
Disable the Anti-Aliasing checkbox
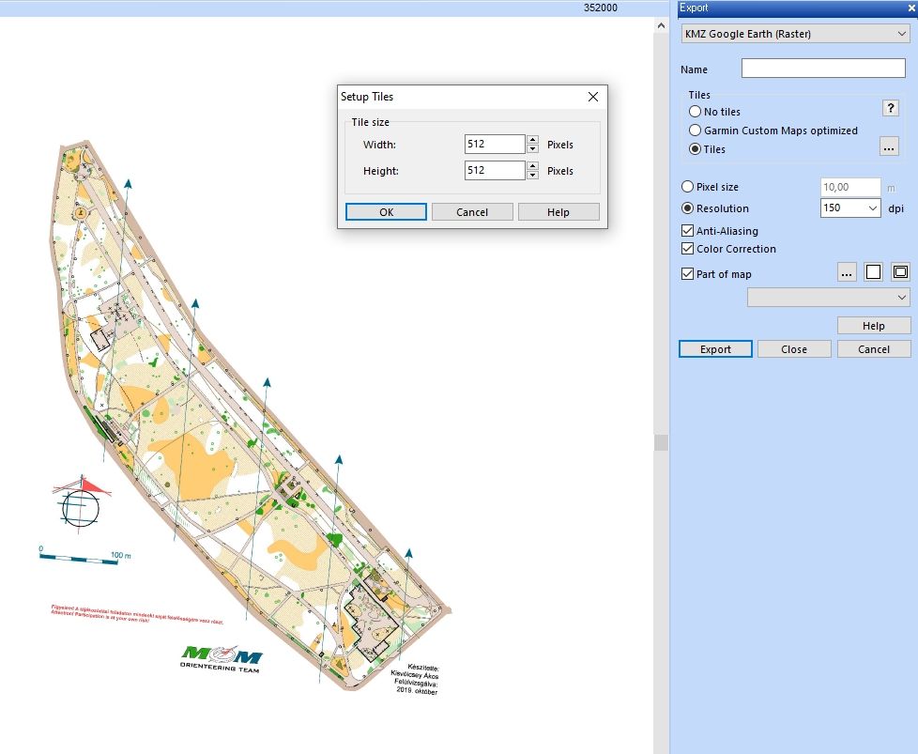[688, 231]
